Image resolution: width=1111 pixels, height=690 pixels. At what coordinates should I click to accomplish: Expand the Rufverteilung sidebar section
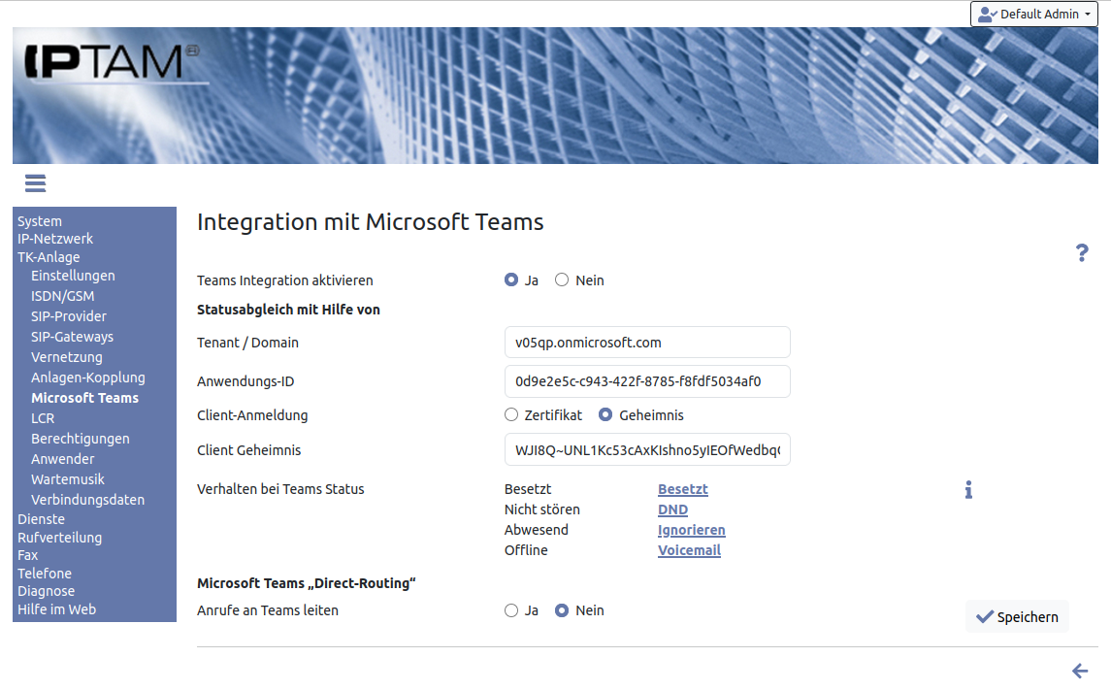[59, 538]
